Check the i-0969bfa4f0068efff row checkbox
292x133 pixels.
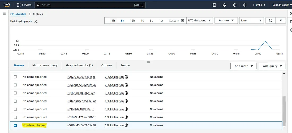click(15, 109)
